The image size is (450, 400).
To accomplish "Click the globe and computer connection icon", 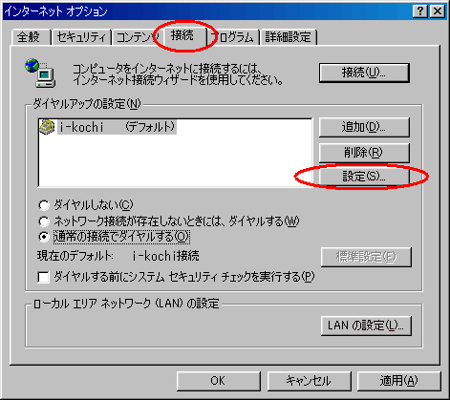I will pos(40,74).
